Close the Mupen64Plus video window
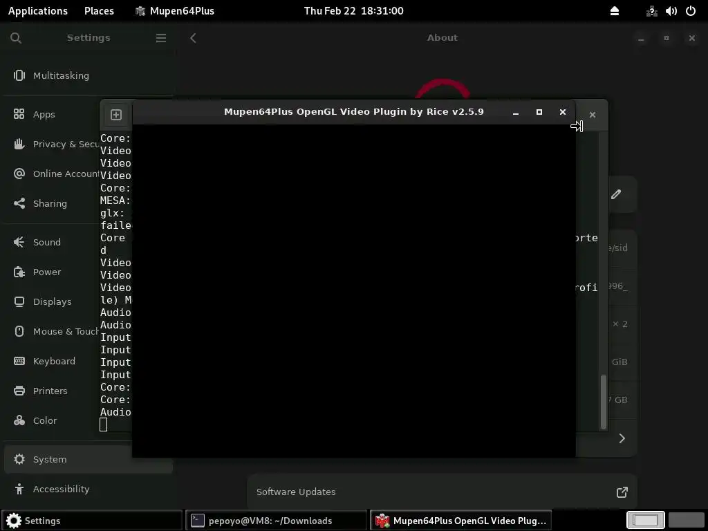This screenshot has width=708, height=531. point(563,112)
